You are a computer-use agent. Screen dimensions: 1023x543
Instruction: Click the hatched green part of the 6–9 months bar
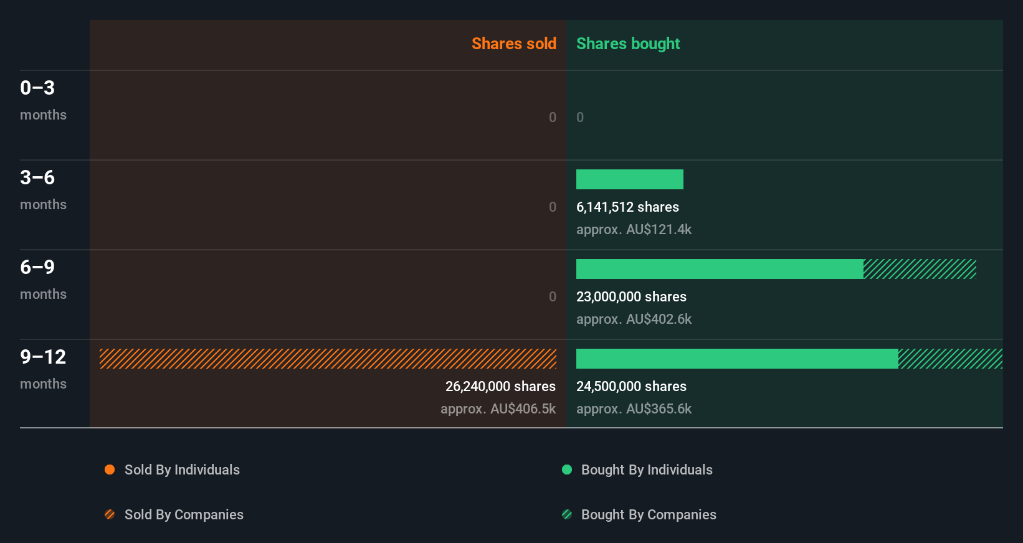click(x=920, y=269)
